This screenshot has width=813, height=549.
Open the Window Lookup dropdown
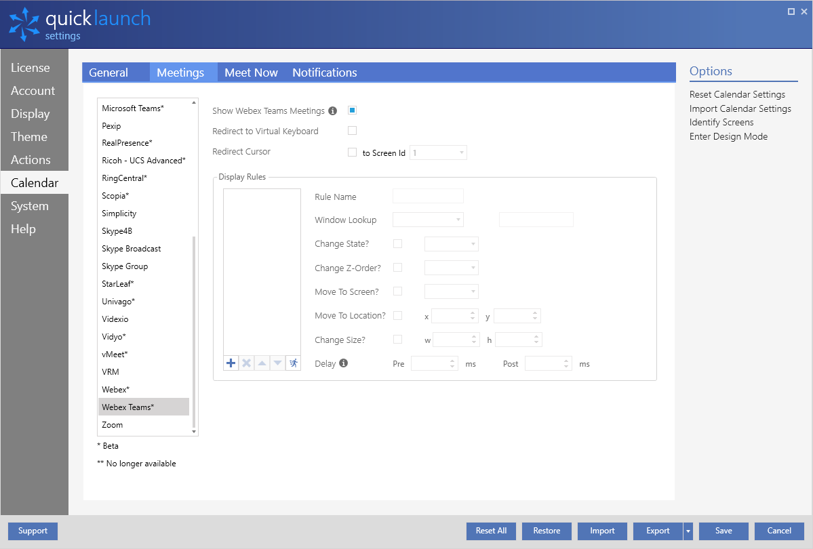point(428,220)
